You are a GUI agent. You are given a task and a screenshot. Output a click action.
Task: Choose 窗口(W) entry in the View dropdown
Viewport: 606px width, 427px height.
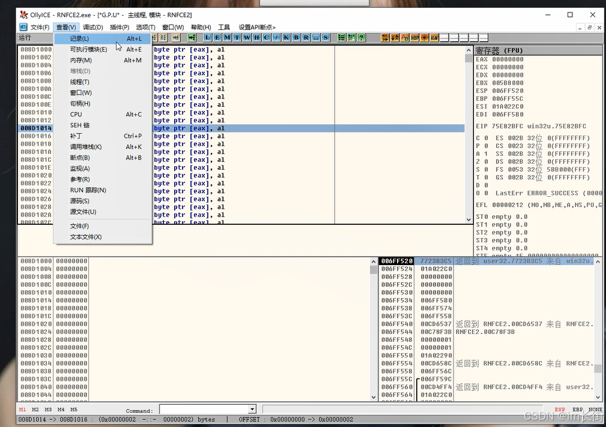103,93
